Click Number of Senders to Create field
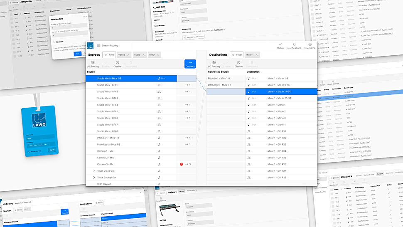The image size is (403, 227). coord(69,27)
